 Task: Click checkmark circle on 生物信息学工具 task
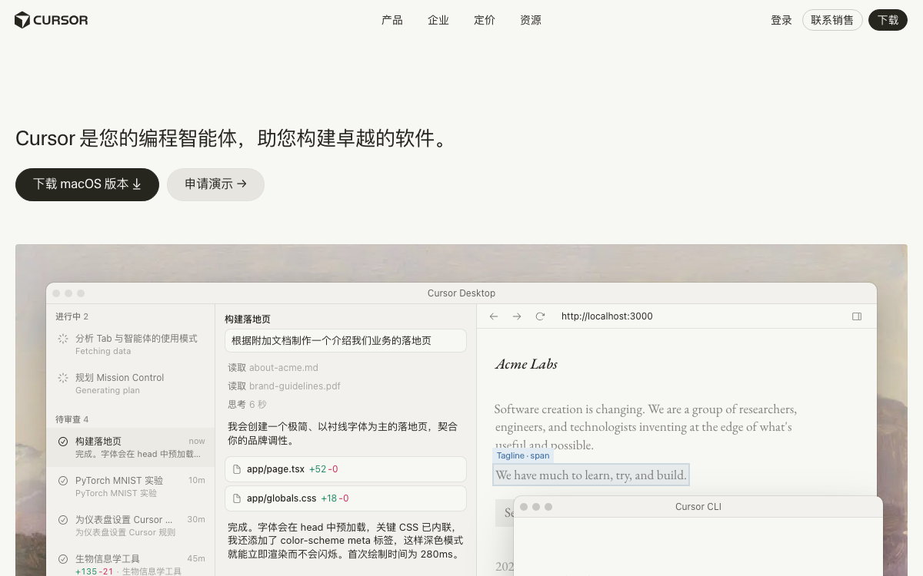point(63,559)
